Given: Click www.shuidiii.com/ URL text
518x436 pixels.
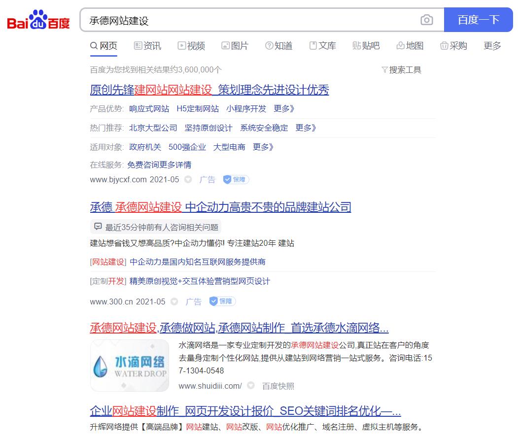Looking at the screenshot, I should click(210, 386).
